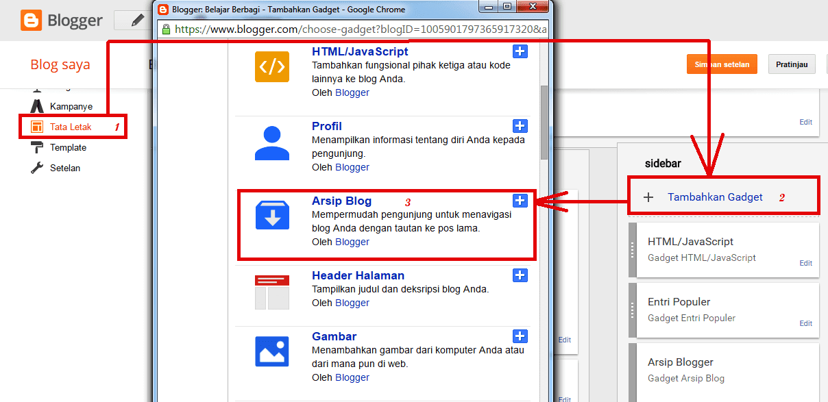
Task: Click the Profil person icon
Action: click(x=272, y=143)
